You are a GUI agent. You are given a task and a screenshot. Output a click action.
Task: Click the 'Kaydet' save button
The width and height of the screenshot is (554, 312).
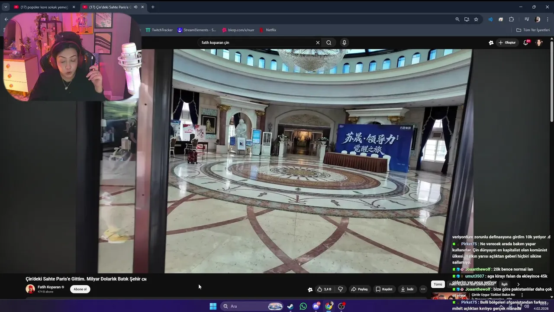tap(384, 289)
